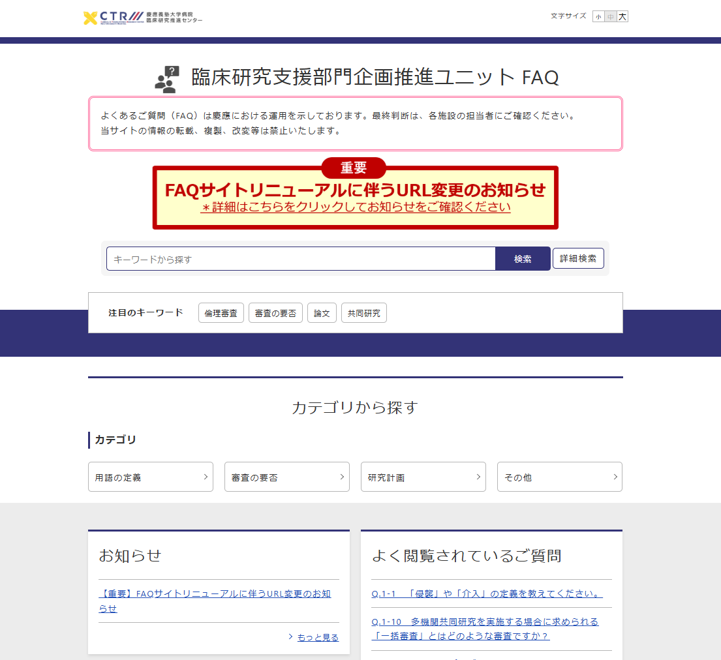Screen dimensions: 721x660
Task: Click the 注目のキーワード label
Action: 146,312
